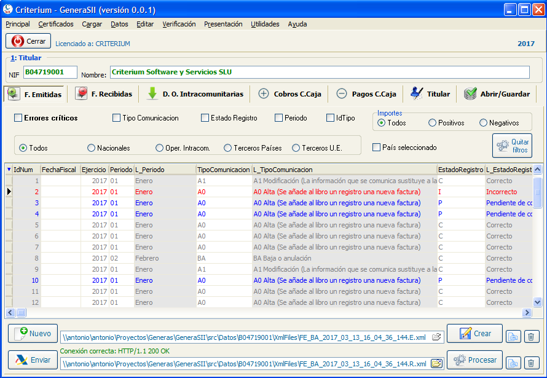Check the IdTipo filter checkbox
Screen dimensions: 547x378
331,118
